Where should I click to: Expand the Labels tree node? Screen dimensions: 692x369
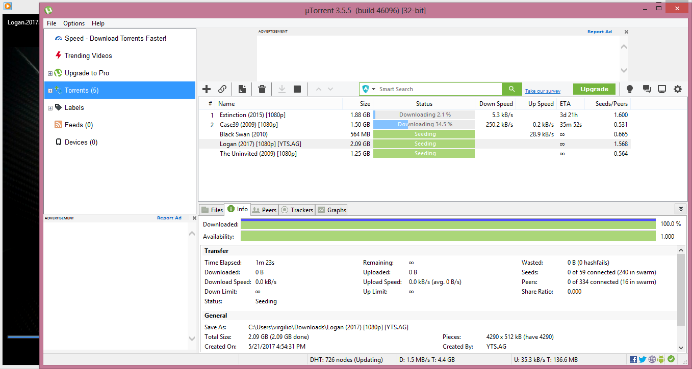click(x=50, y=108)
